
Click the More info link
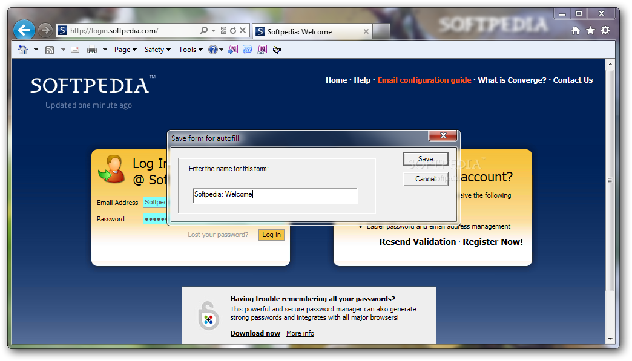[x=300, y=333]
